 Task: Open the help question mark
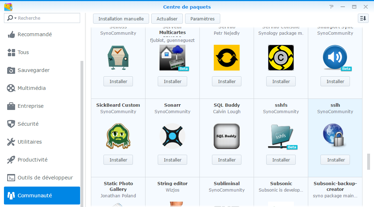pos(331,7)
